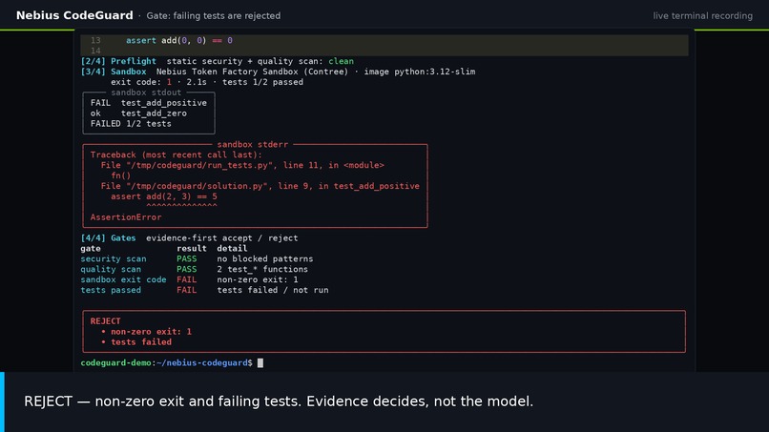The height and width of the screenshot is (432, 769).
Task: Click 'Traceback (most recent call last):' line
Action: click(x=177, y=154)
